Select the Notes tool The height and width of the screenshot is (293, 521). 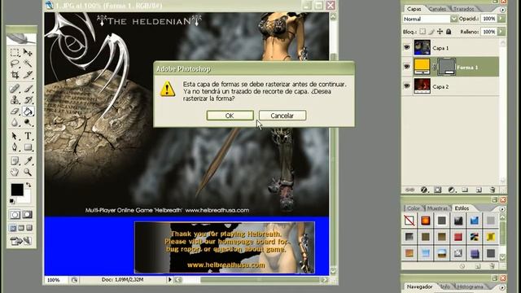point(15,161)
